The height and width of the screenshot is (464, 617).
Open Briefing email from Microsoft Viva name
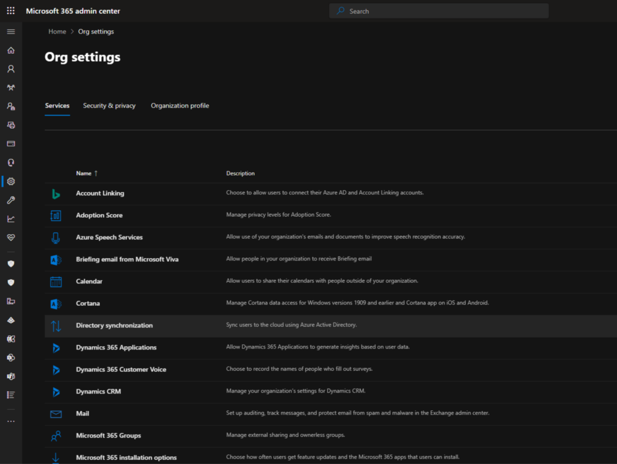point(127,259)
